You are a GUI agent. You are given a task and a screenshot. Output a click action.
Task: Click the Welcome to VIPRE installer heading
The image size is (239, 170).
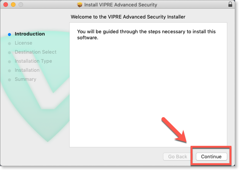pos(128,17)
